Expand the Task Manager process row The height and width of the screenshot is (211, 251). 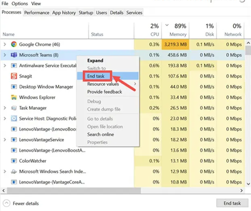click(x=5, y=108)
